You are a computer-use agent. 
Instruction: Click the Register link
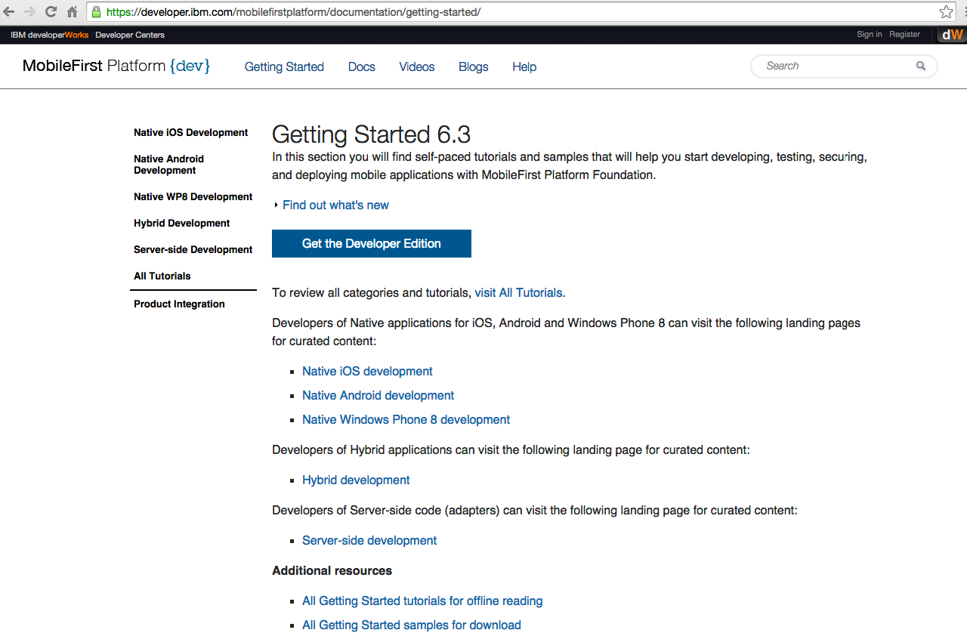coord(904,35)
